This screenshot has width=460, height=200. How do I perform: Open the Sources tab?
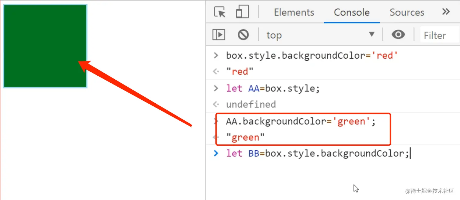point(407,12)
